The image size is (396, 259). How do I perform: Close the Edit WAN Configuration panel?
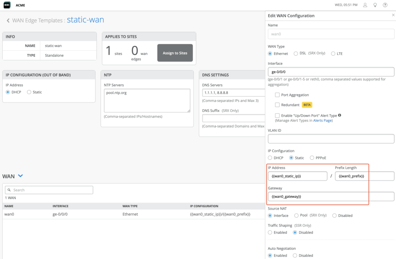[x=393, y=15]
